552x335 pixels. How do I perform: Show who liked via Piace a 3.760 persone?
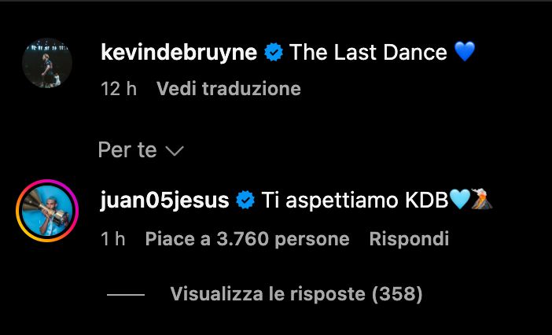(x=247, y=238)
